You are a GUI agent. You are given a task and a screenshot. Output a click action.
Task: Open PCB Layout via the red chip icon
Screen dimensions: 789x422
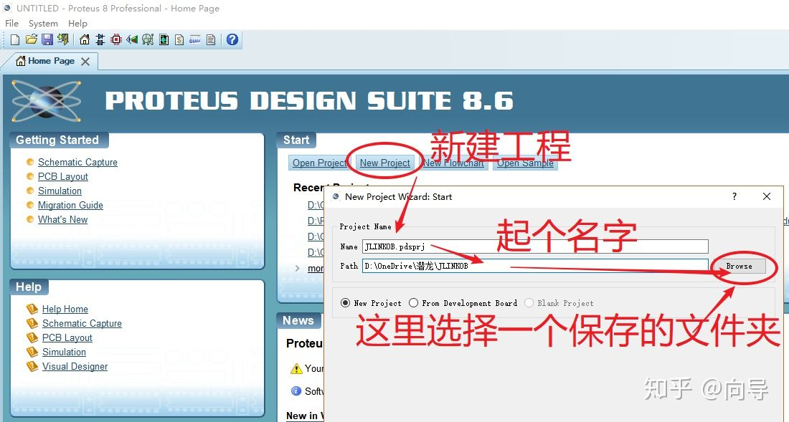click(116, 39)
